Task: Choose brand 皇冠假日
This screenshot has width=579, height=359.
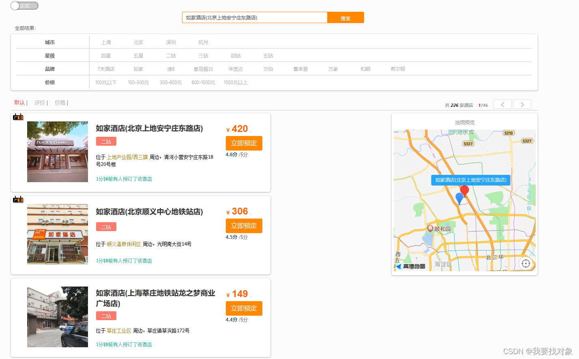Action: [204, 69]
